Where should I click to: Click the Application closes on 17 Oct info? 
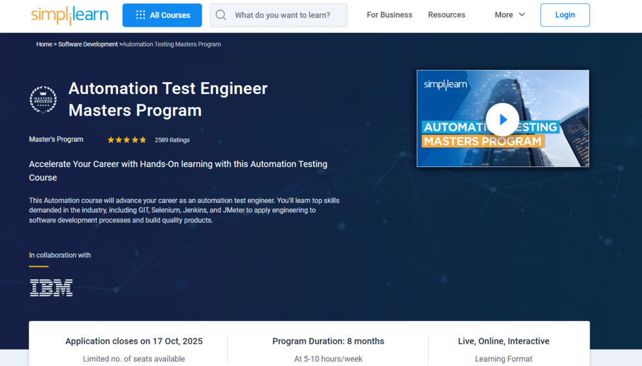pyautogui.click(x=134, y=341)
